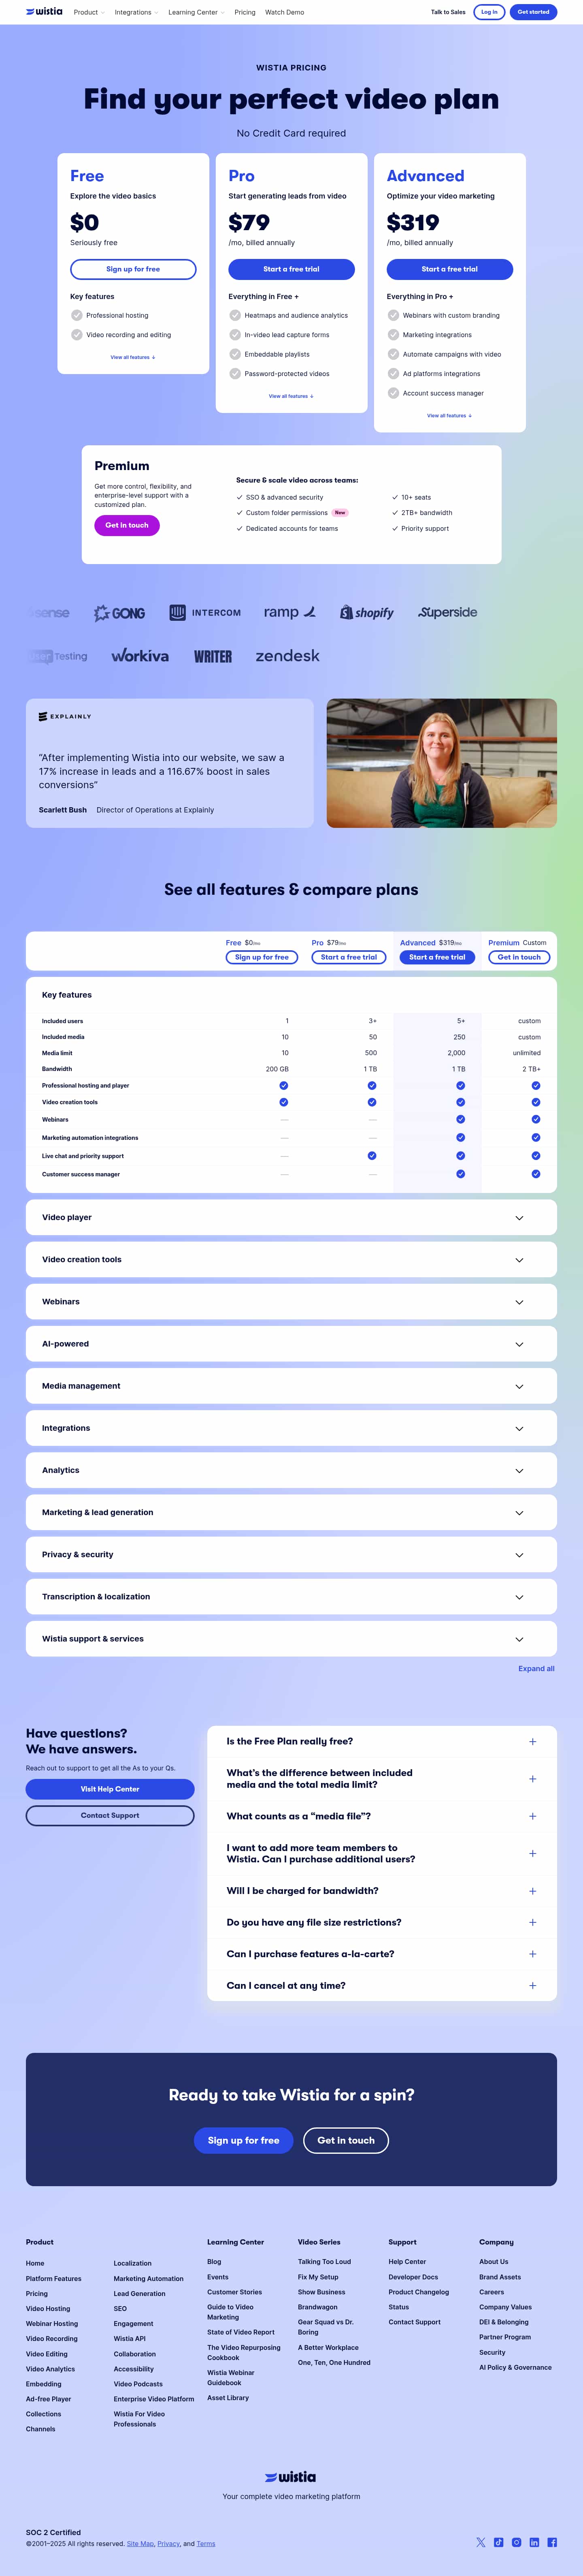Image resolution: width=583 pixels, height=2576 pixels.
Task: Open the Product dropdown in the navigation
Action: 88,12
